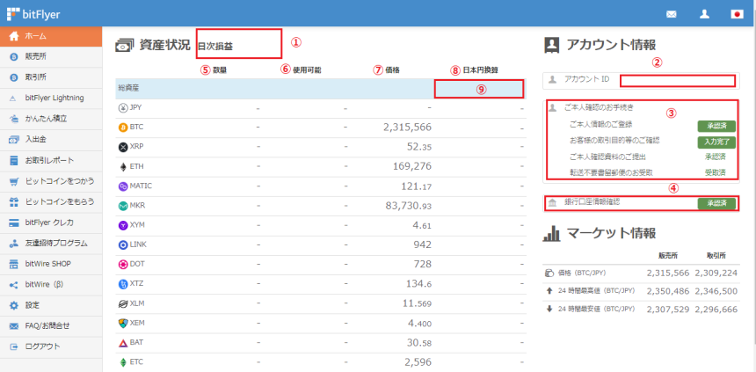Click the 日本円換算 column header
The height and width of the screenshot is (372, 756).
point(481,70)
